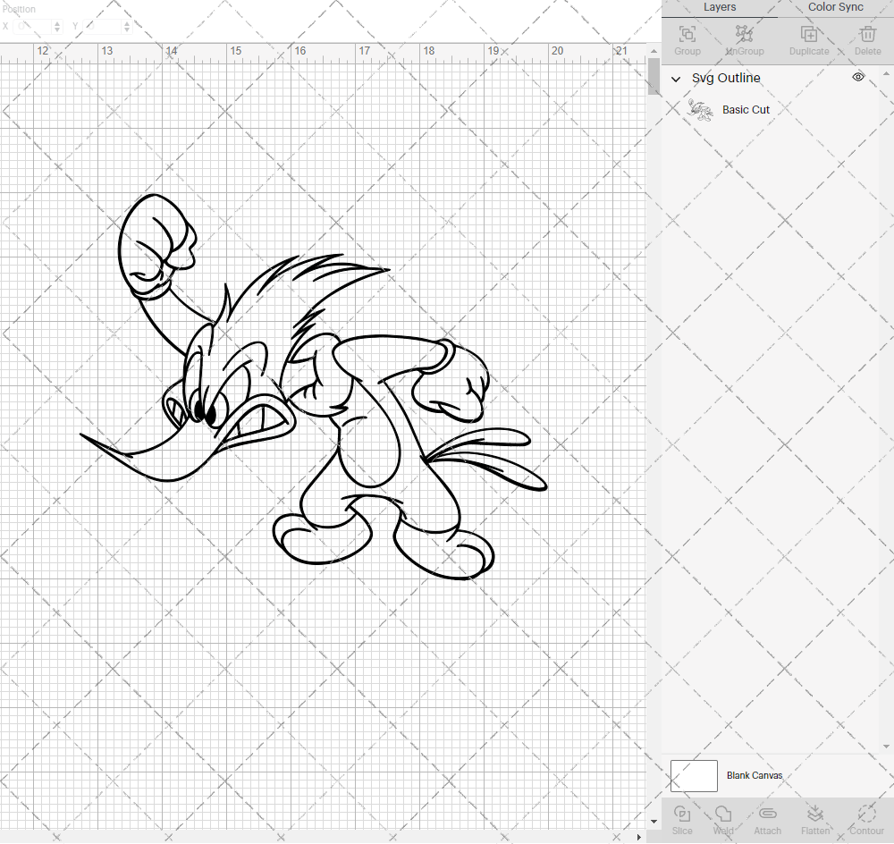This screenshot has height=844, width=894.
Task: Switch to the Layers tab
Action: pos(720,7)
